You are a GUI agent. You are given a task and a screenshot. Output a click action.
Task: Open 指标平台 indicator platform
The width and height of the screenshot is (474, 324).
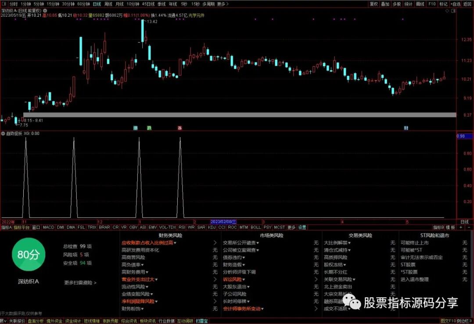(22, 227)
